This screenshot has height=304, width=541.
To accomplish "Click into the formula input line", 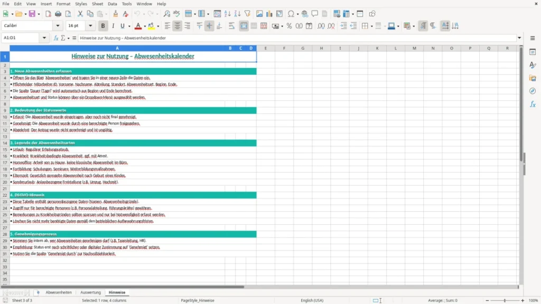I will (297, 38).
